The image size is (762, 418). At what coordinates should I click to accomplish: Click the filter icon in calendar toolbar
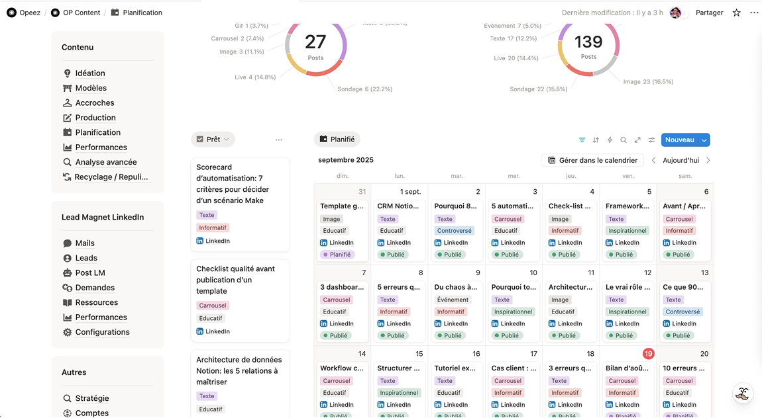[x=582, y=140]
